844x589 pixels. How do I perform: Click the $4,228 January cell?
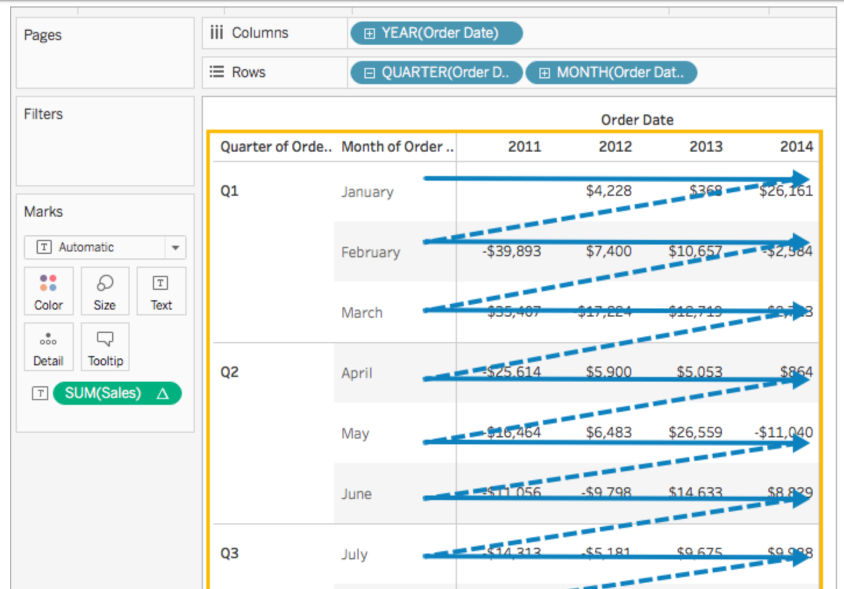pos(609,191)
